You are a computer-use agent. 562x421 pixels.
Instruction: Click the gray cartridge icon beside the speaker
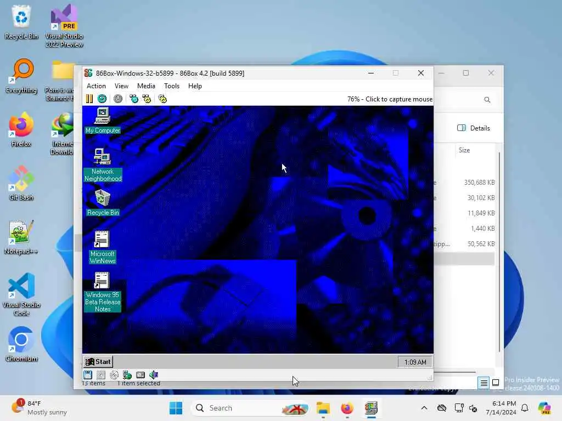[x=140, y=375]
